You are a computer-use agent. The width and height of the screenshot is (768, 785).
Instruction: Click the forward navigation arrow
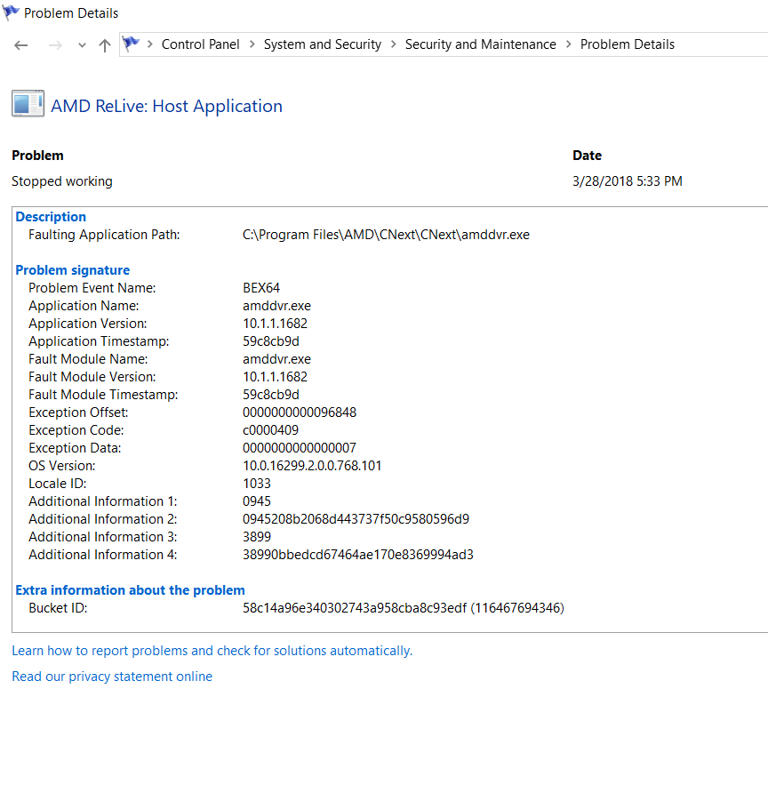coord(55,45)
